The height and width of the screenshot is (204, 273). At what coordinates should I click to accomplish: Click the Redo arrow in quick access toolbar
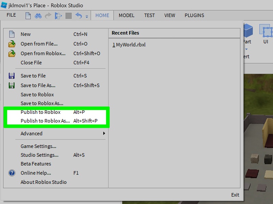(48, 15)
